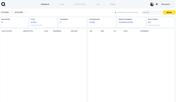Switch to the Curate tab
The image size is (176, 102).
[62, 4]
